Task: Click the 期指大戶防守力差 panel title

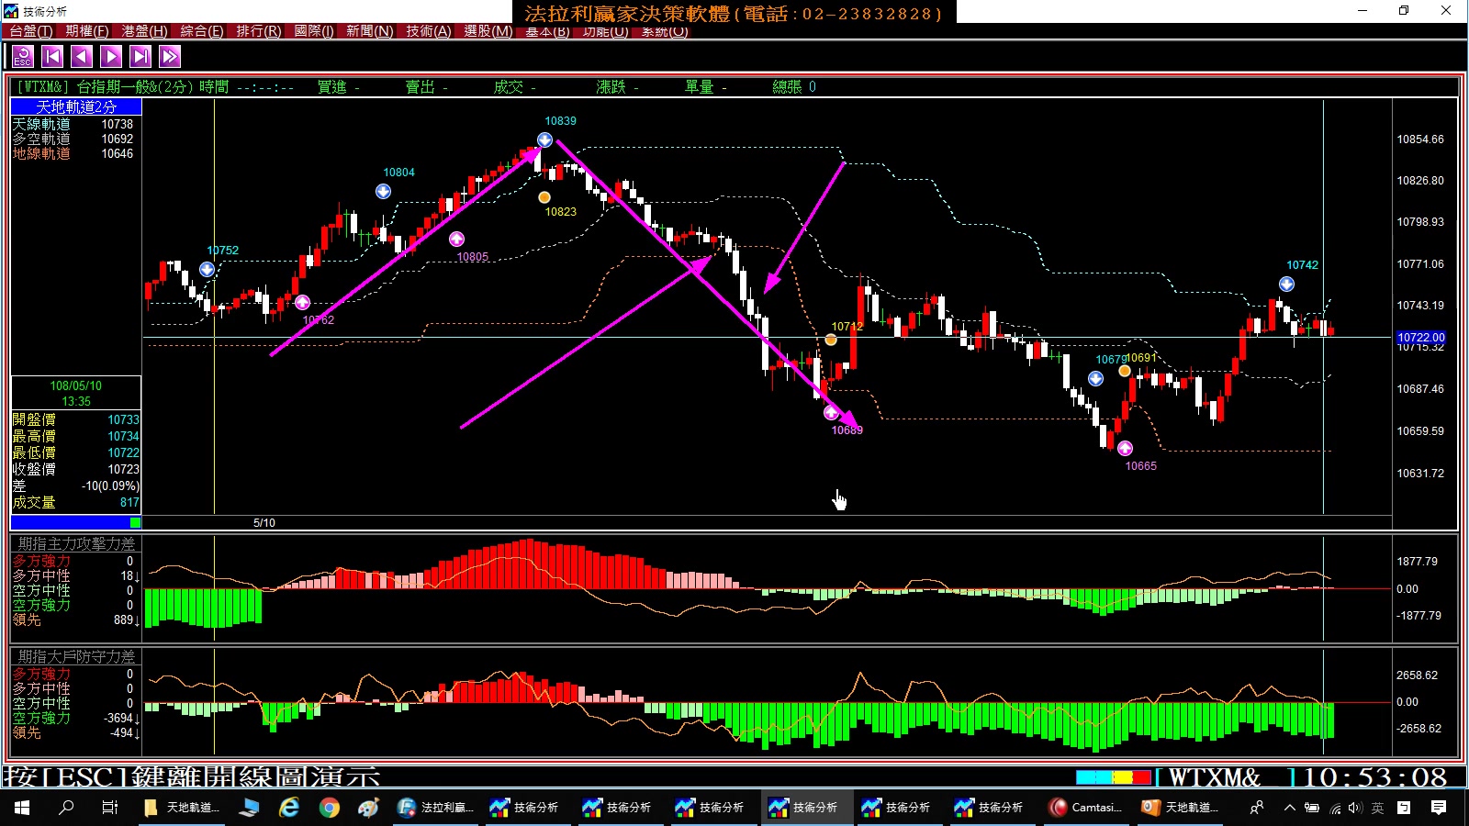Action: click(x=76, y=657)
